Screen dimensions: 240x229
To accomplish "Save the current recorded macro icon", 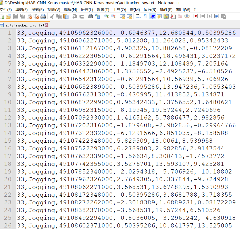I will 224,16.
